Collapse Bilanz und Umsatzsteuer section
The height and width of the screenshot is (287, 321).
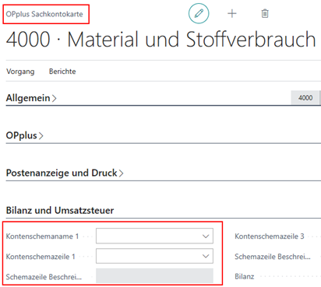click(60, 210)
